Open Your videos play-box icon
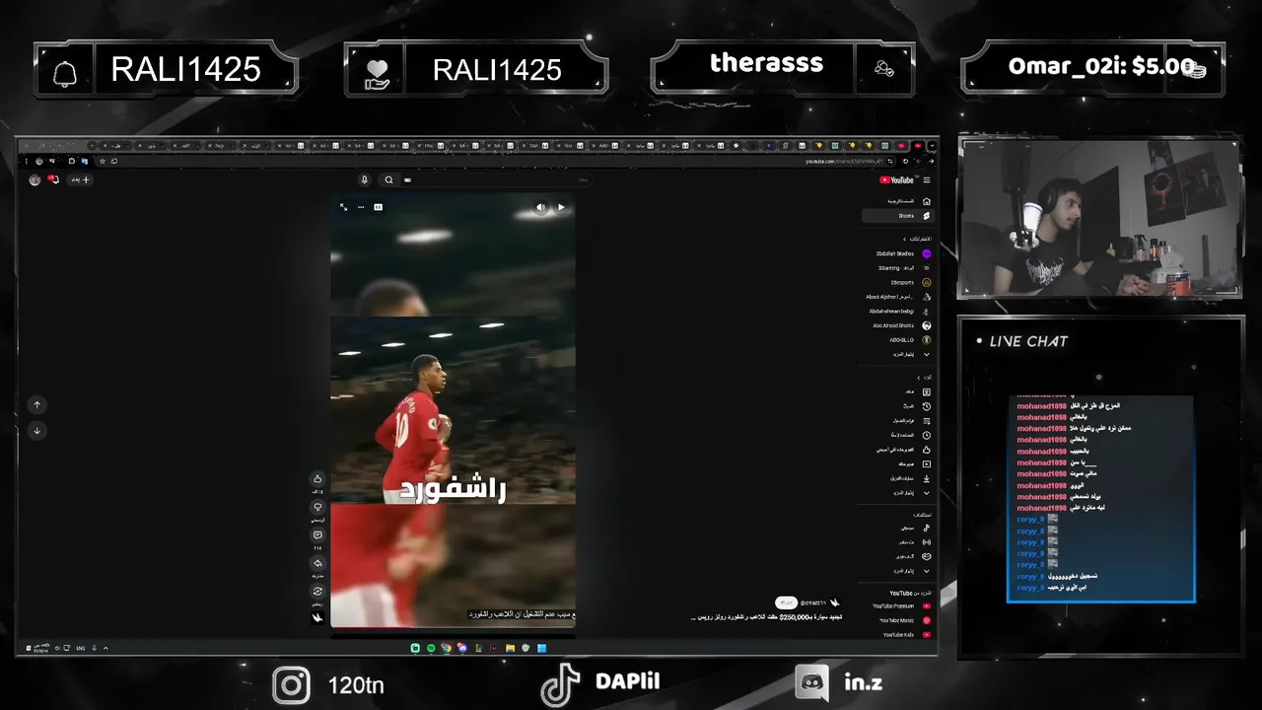Screen dimensions: 1262x710 (x=927, y=463)
